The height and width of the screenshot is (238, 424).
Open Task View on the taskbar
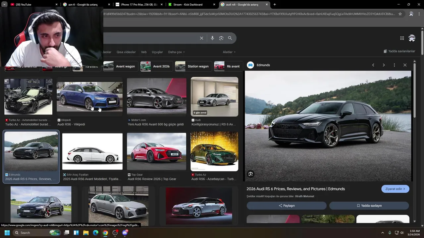67,233
